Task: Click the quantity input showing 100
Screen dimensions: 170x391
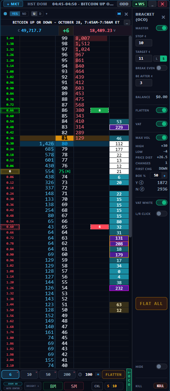Action: tap(89, 374)
